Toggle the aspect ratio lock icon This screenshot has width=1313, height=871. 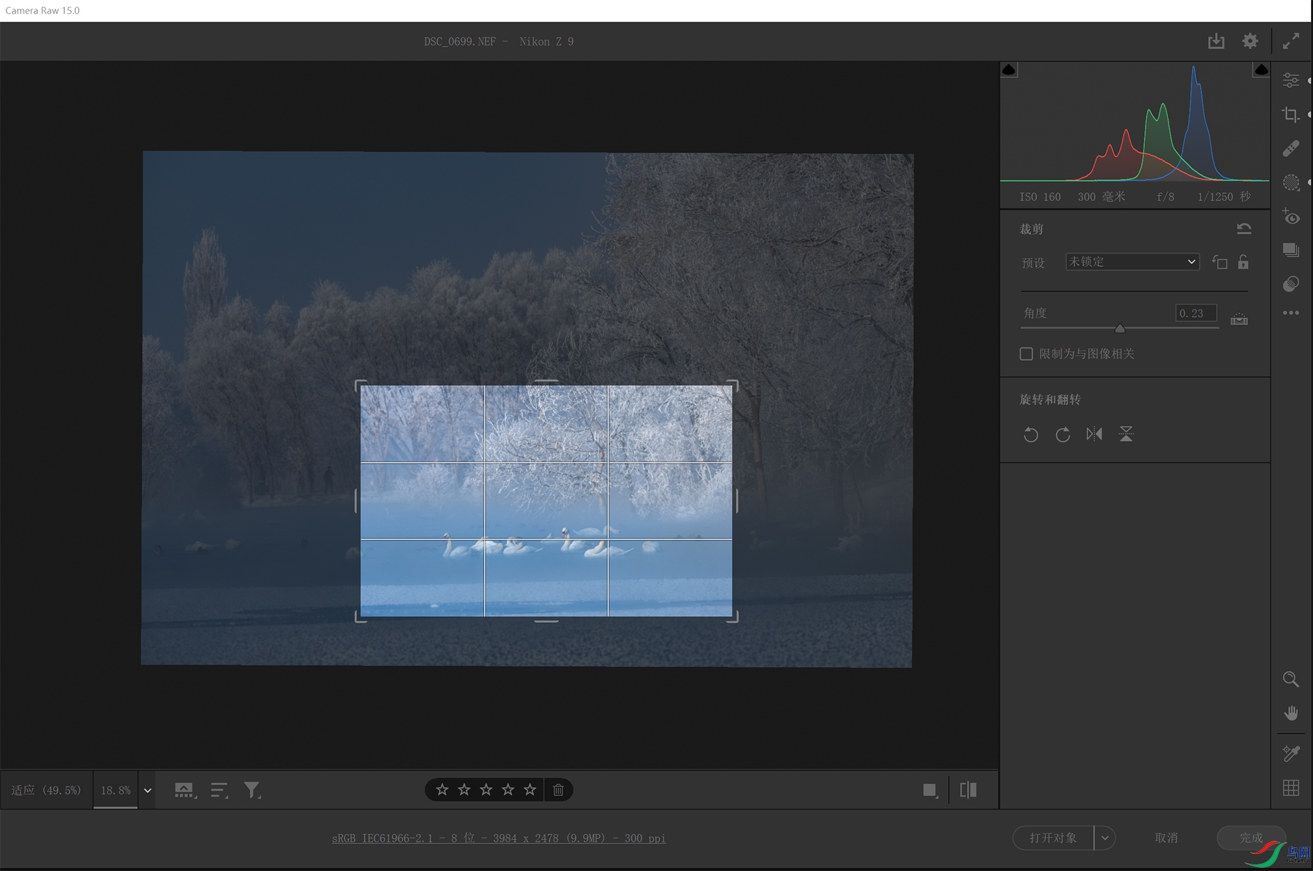1243,262
